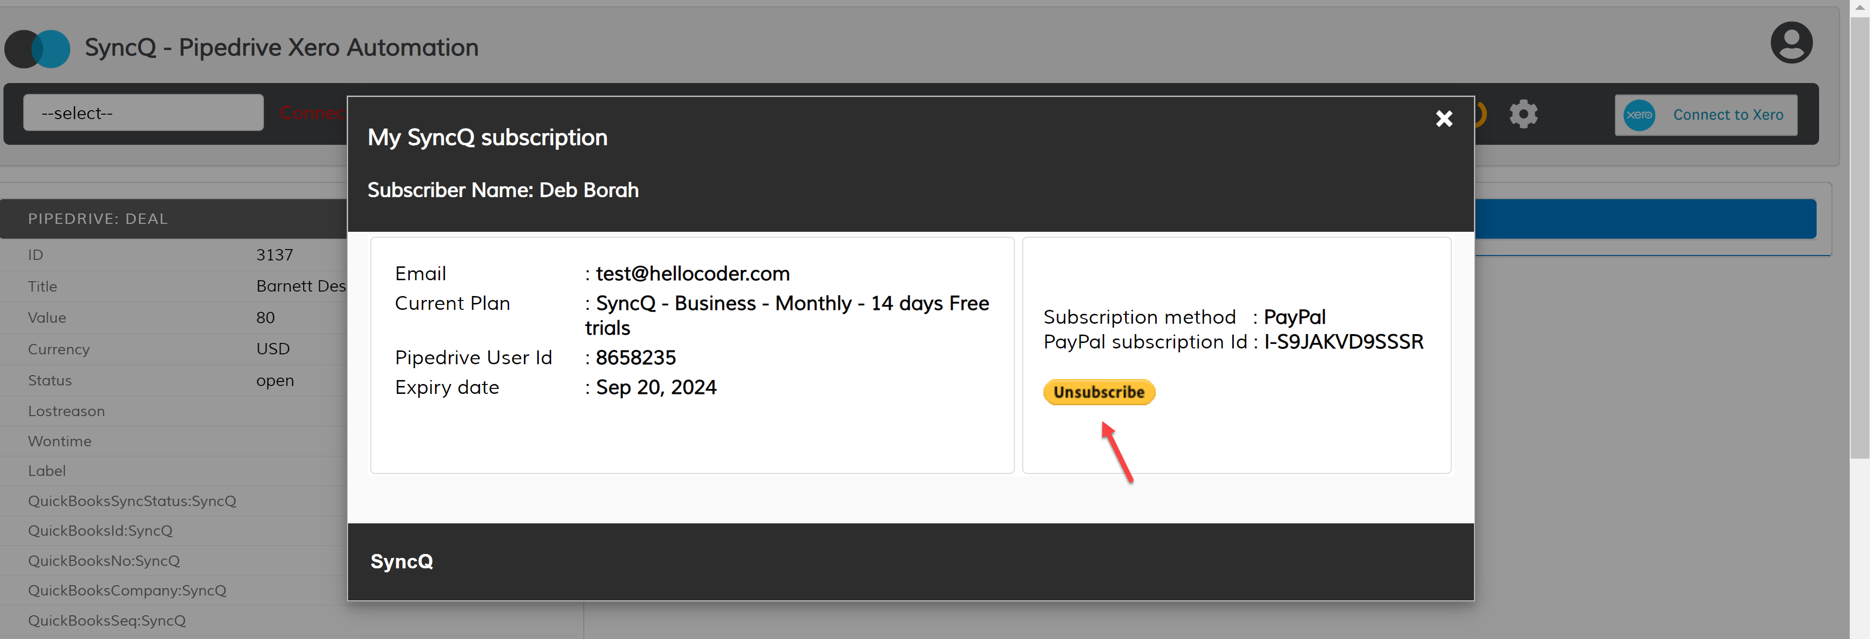Click the user account avatar icon
The height and width of the screenshot is (639, 1870).
(x=1790, y=43)
